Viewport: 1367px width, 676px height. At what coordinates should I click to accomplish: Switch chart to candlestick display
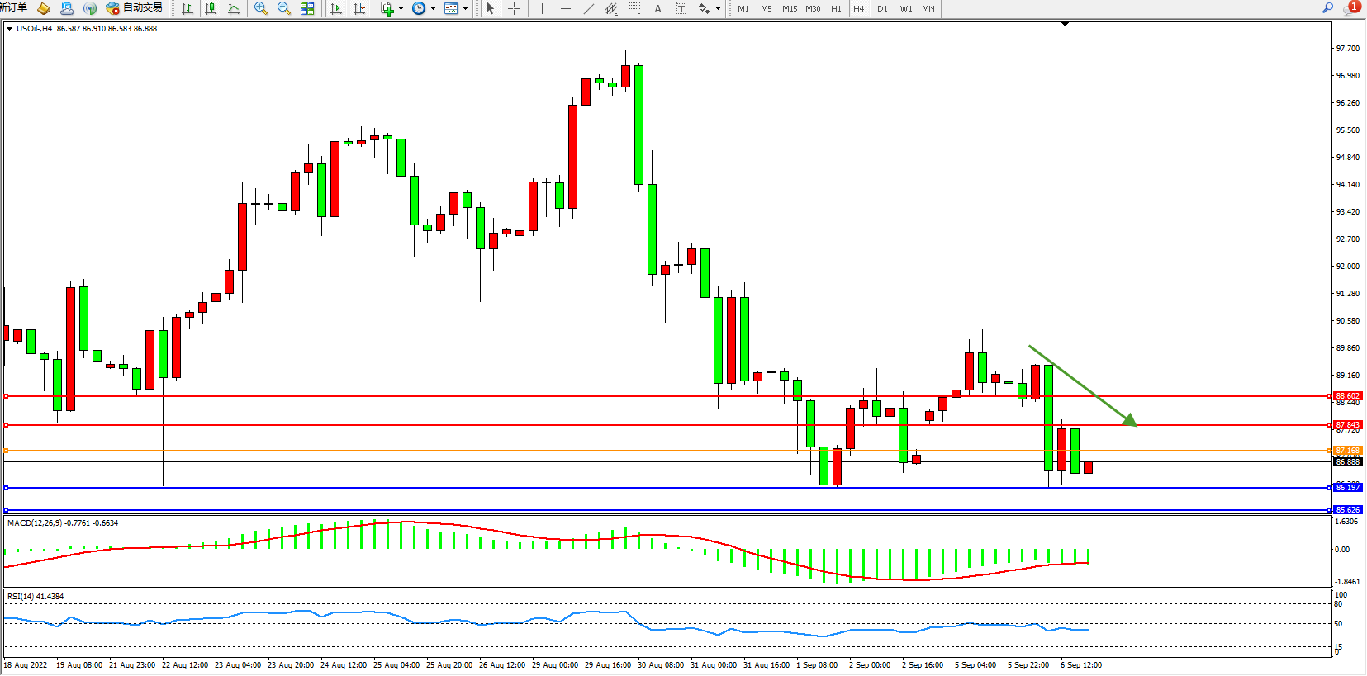[x=211, y=8]
